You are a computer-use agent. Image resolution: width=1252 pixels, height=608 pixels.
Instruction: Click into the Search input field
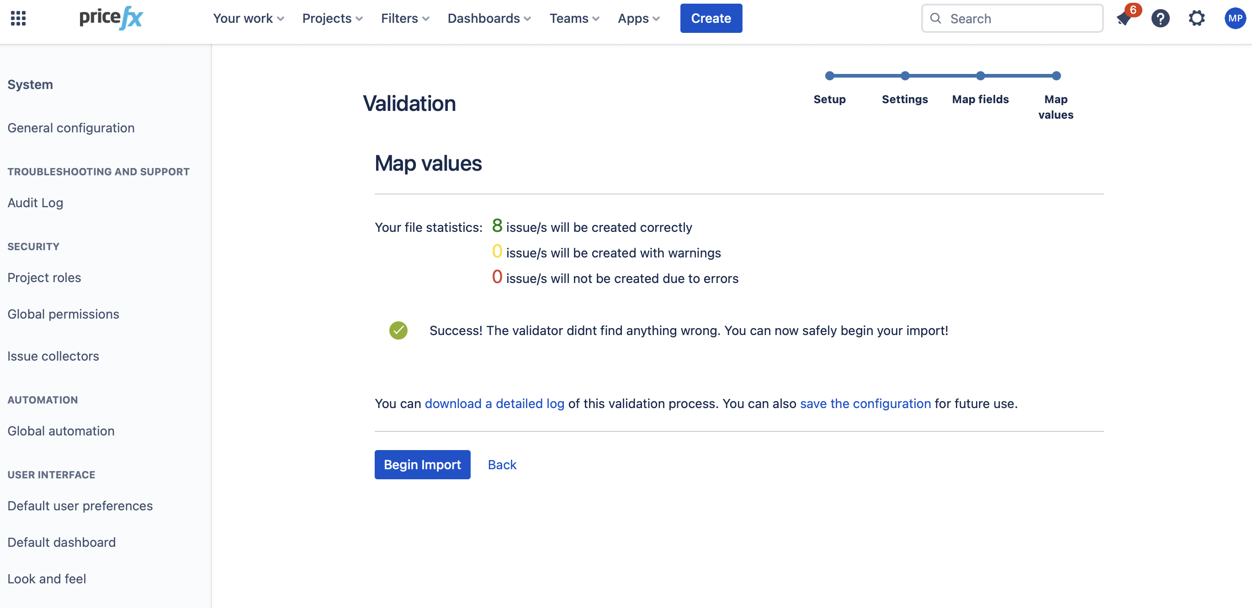pyautogui.click(x=1021, y=18)
